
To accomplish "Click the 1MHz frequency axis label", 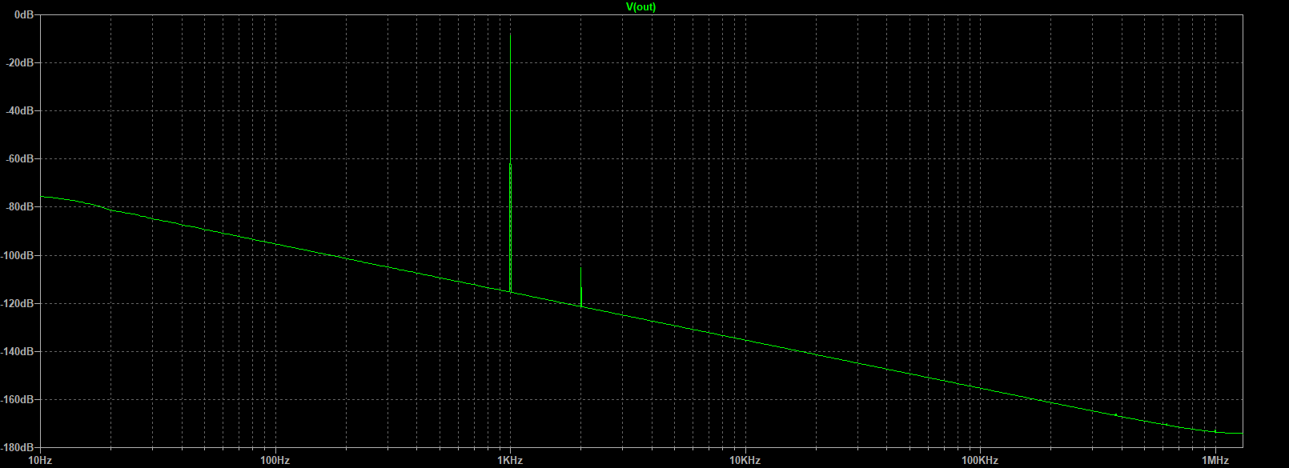I will pyautogui.click(x=1215, y=460).
